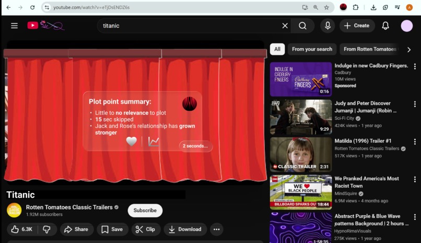Open the channel's yellow avatar icon

[x=14, y=210]
